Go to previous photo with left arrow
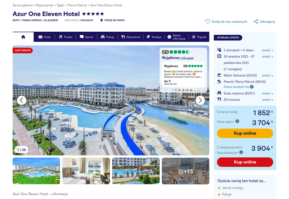This screenshot has width=289, height=199. (22, 100)
